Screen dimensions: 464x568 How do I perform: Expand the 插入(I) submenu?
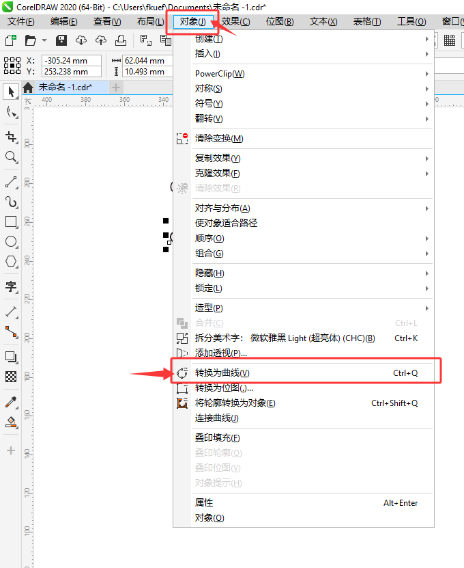304,54
